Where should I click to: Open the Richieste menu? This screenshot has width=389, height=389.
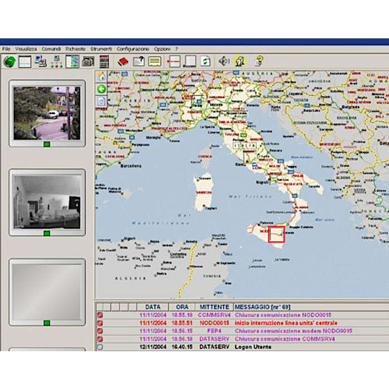pos(76,49)
